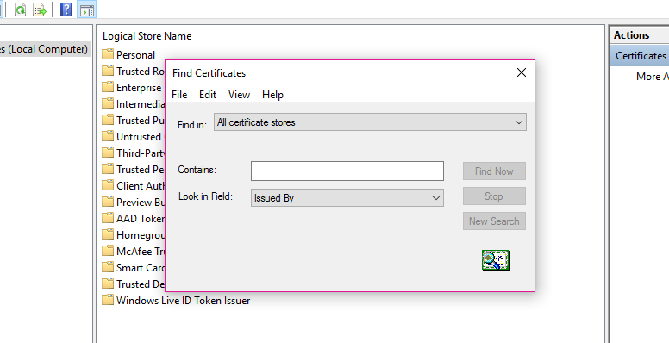Viewport: 669px width, 343px height.
Task: Select the McAfee Trust folder icon
Action: [x=108, y=251]
